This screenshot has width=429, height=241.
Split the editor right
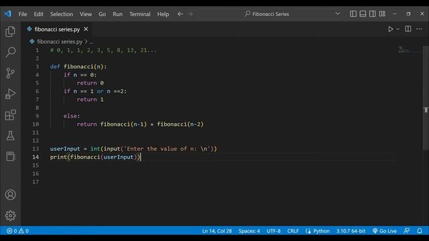[x=408, y=29]
